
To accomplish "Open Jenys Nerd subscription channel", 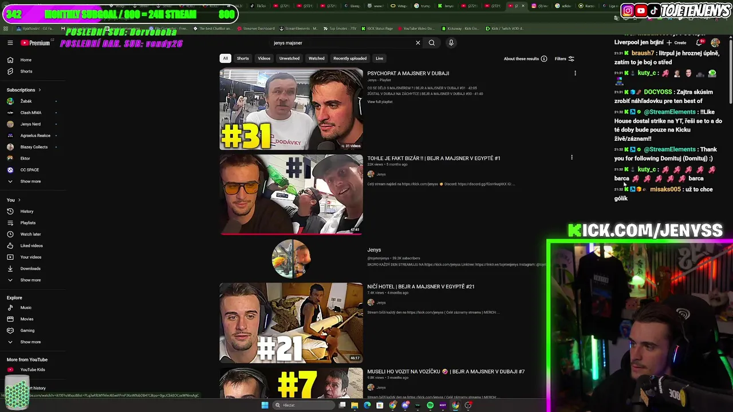I will tap(30, 124).
